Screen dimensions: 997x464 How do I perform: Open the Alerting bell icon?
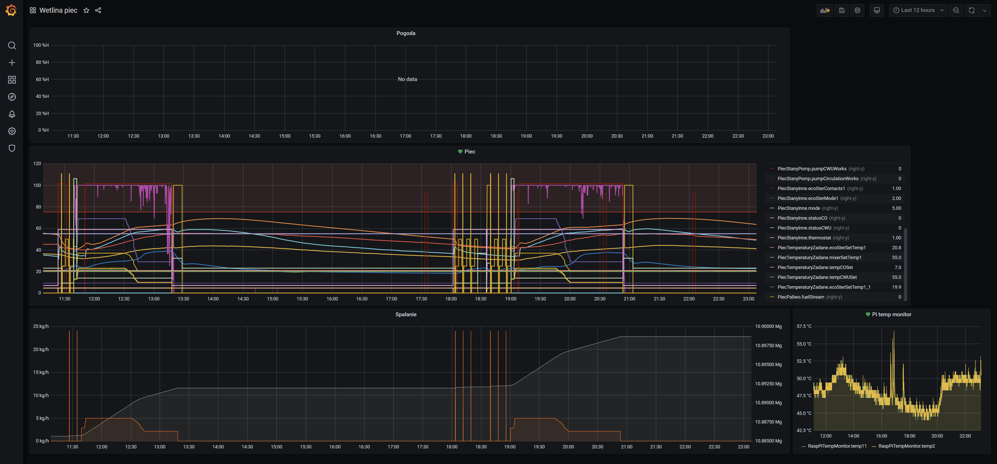coord(12,114)
